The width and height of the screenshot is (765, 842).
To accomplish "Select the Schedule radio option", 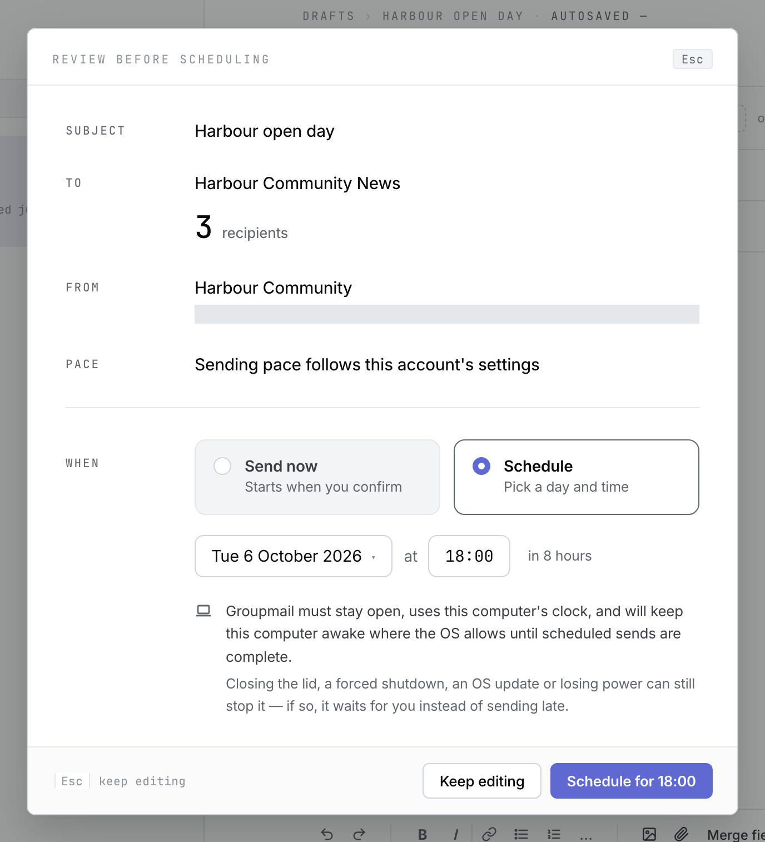I will pyautogui.click(x=577, y=477).
